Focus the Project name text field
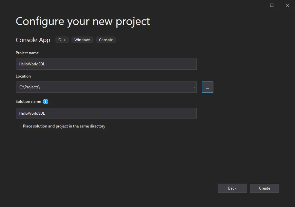 coord(106,64)
